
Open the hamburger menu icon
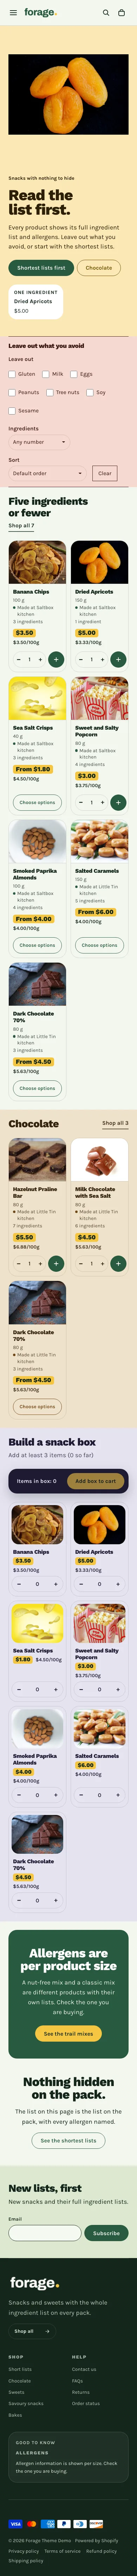click(x=12, y=13)
